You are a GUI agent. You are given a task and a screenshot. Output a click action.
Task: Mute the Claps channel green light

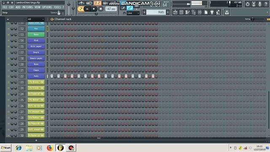[x=8, y=71]
